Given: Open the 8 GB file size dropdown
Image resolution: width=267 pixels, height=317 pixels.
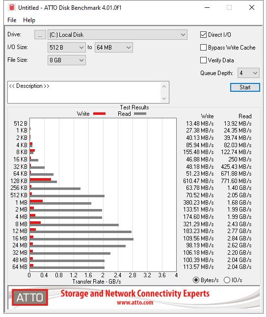Looking at the screenshot, I should (67, 60).
